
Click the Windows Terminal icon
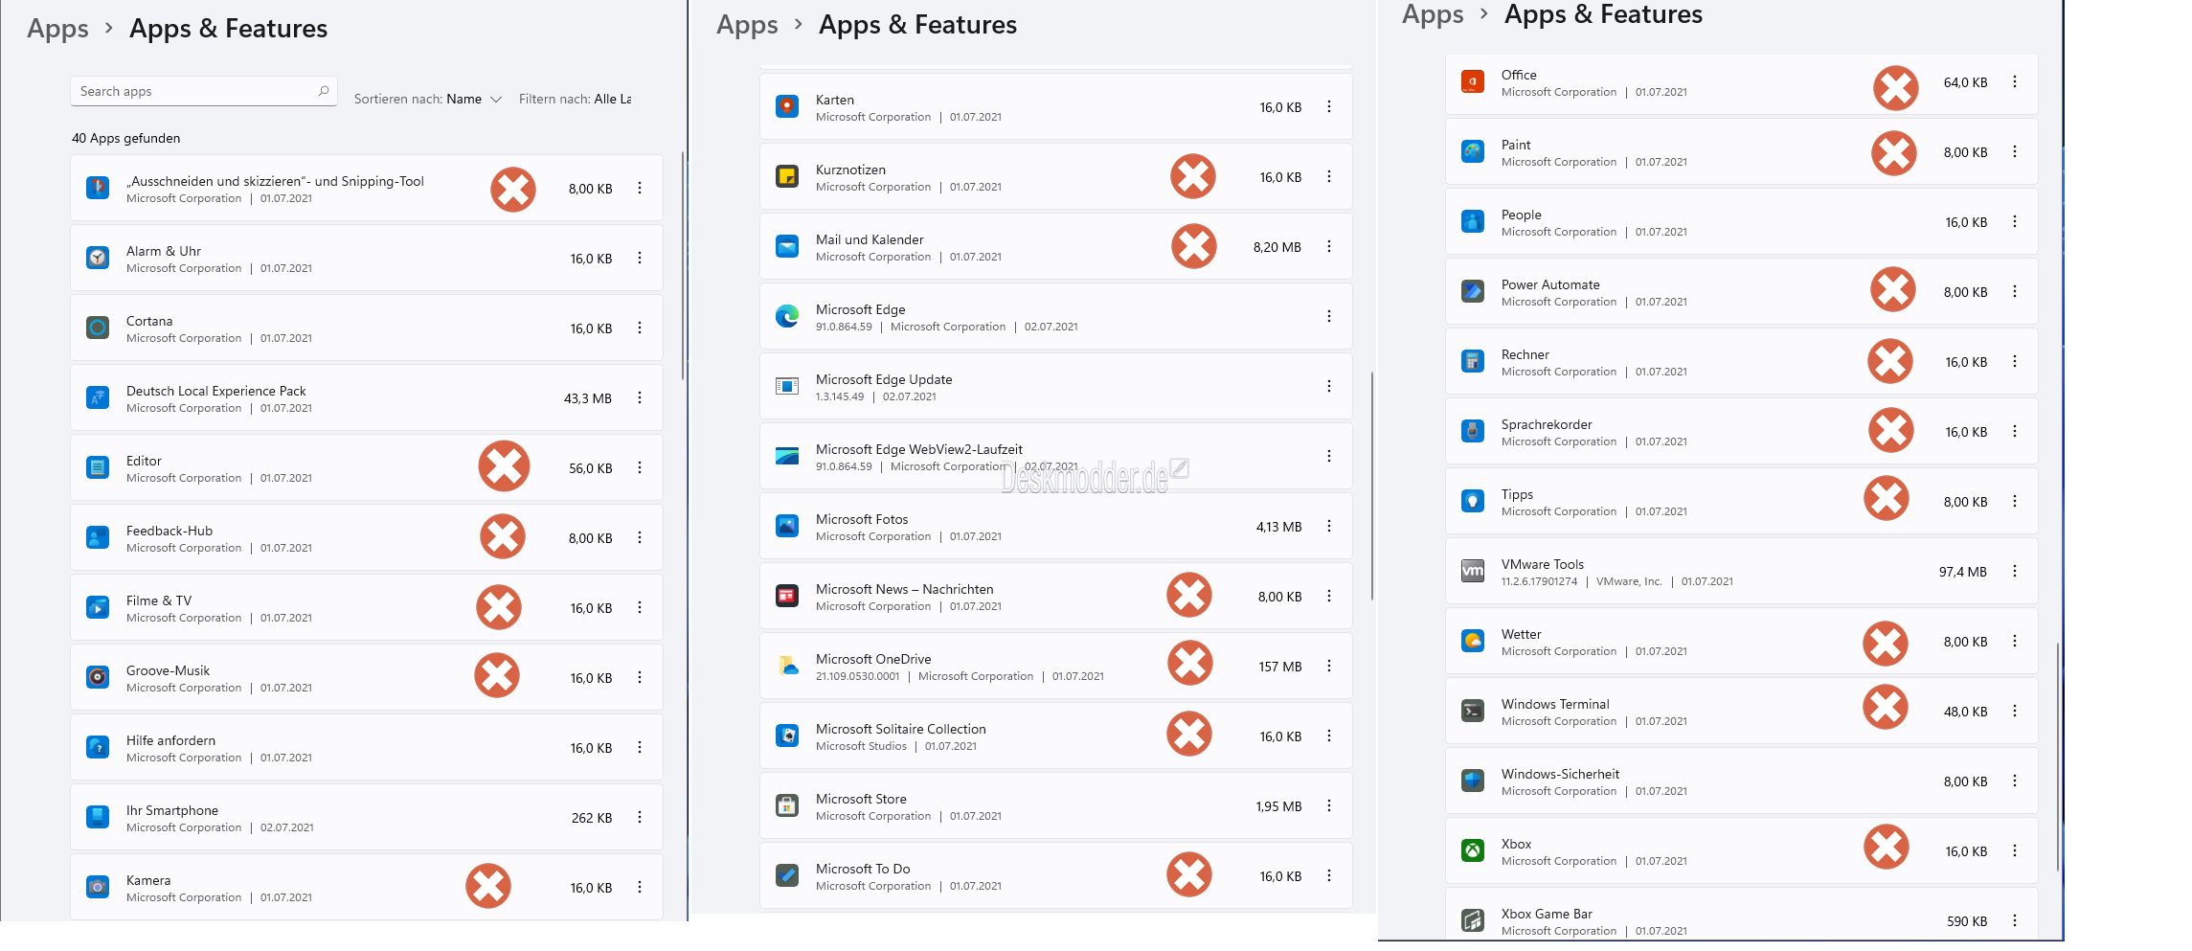1473,711
